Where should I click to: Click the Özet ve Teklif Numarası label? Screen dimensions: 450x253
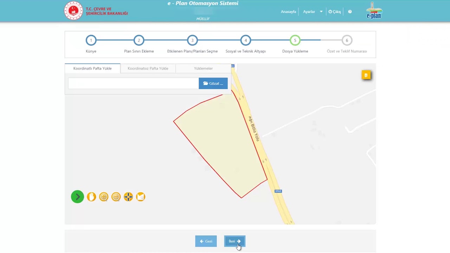(347, 51)
